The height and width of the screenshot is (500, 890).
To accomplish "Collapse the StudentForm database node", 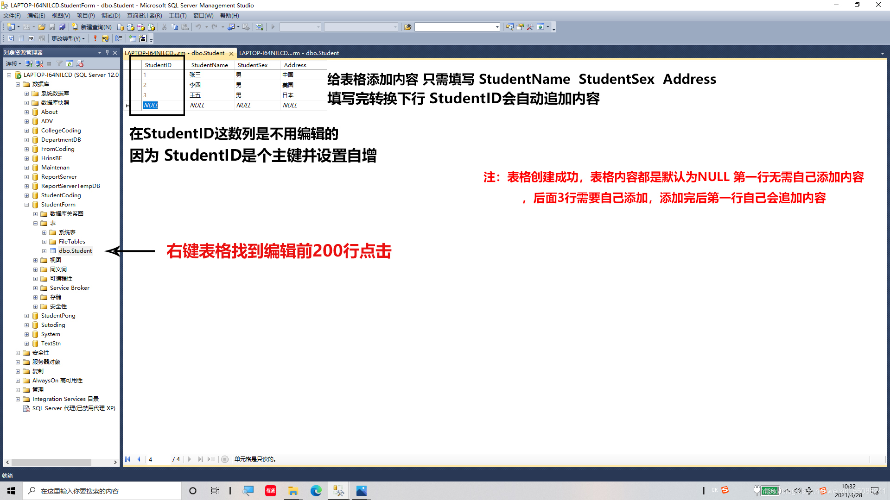I will (26, 205).
